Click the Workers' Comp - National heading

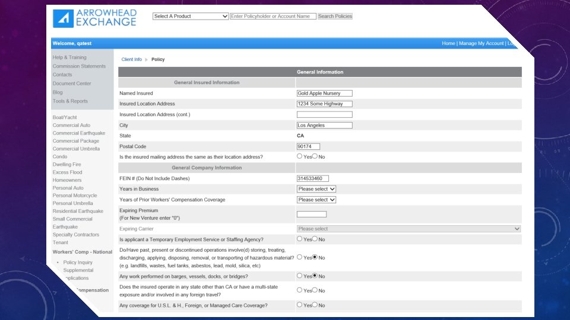coord(82,252)
